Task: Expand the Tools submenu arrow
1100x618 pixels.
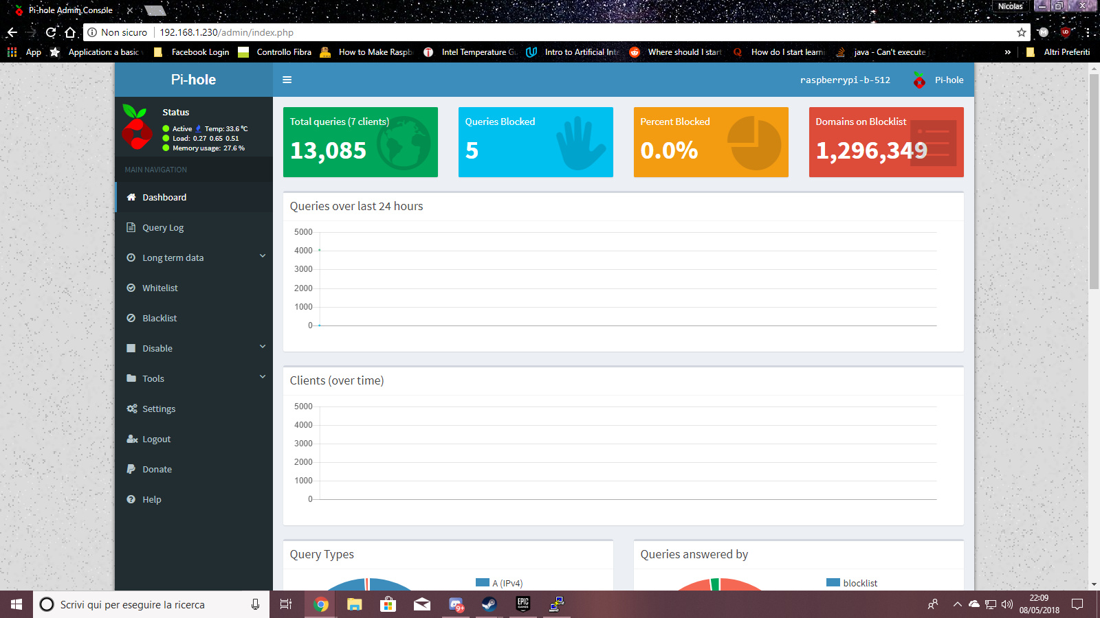Action: coord(263,377)
